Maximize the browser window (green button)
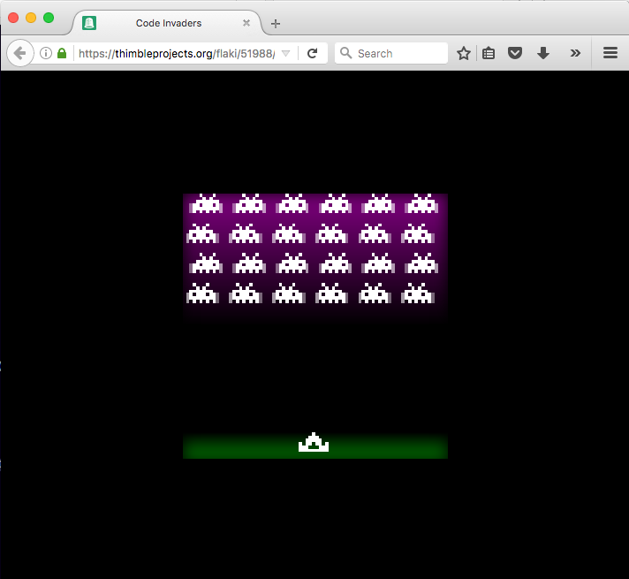Viewport: 629px width, 579px height. pyautogui.click(x=49, y=18)
